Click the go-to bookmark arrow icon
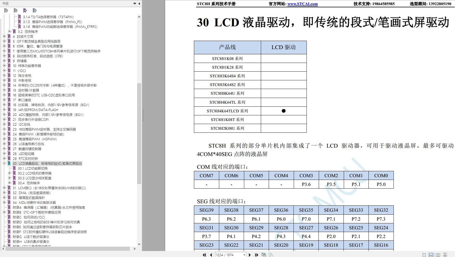 point(25,11)
